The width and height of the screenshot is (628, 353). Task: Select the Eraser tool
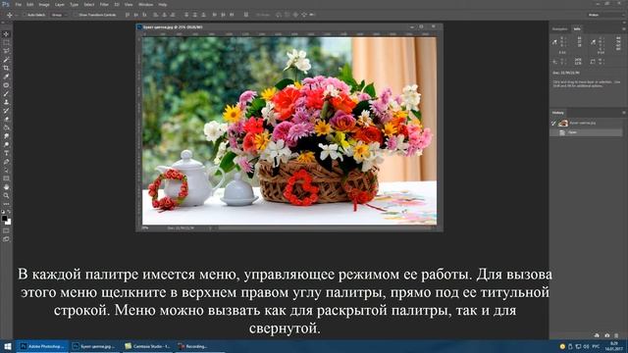(x=6, y=119)
